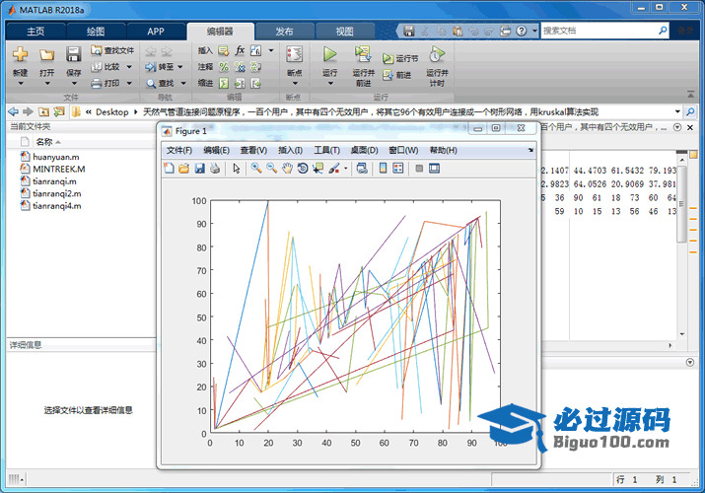Click the 查找文件 find files button
705x493 pixels.
coord(112,50)
